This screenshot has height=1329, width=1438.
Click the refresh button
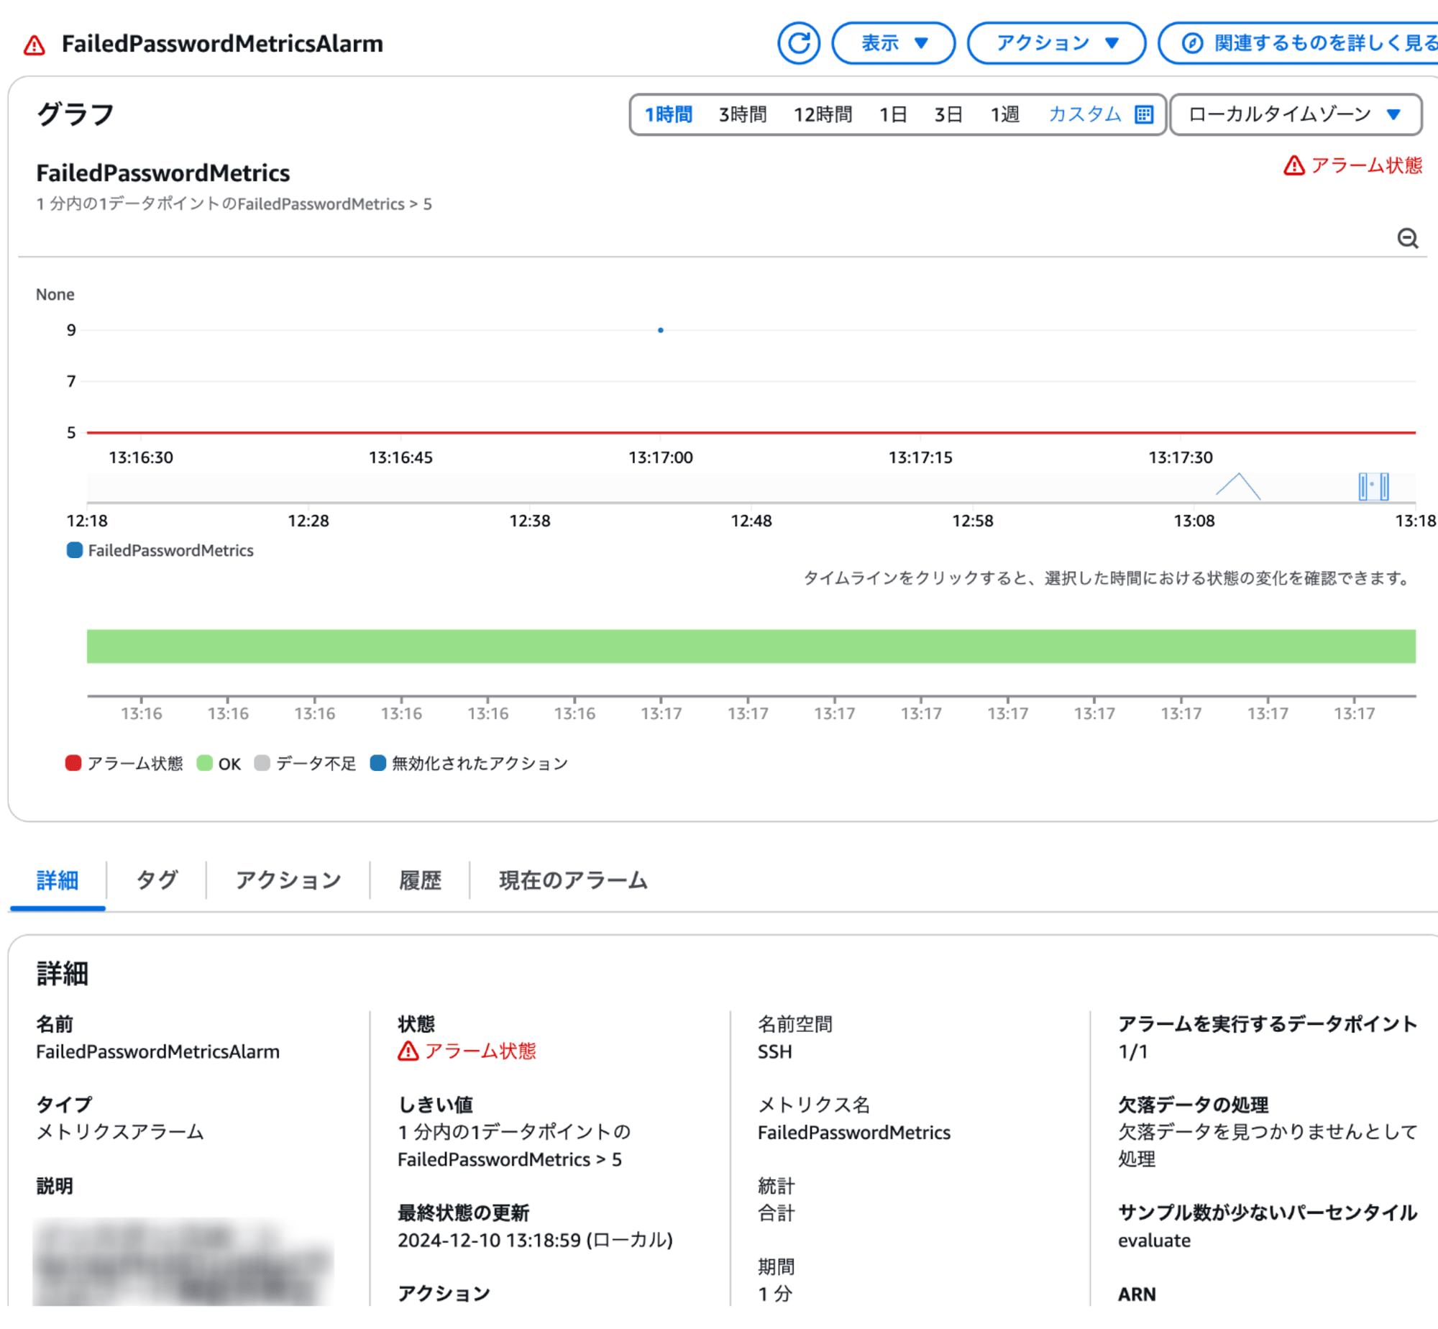coord(798,43)
